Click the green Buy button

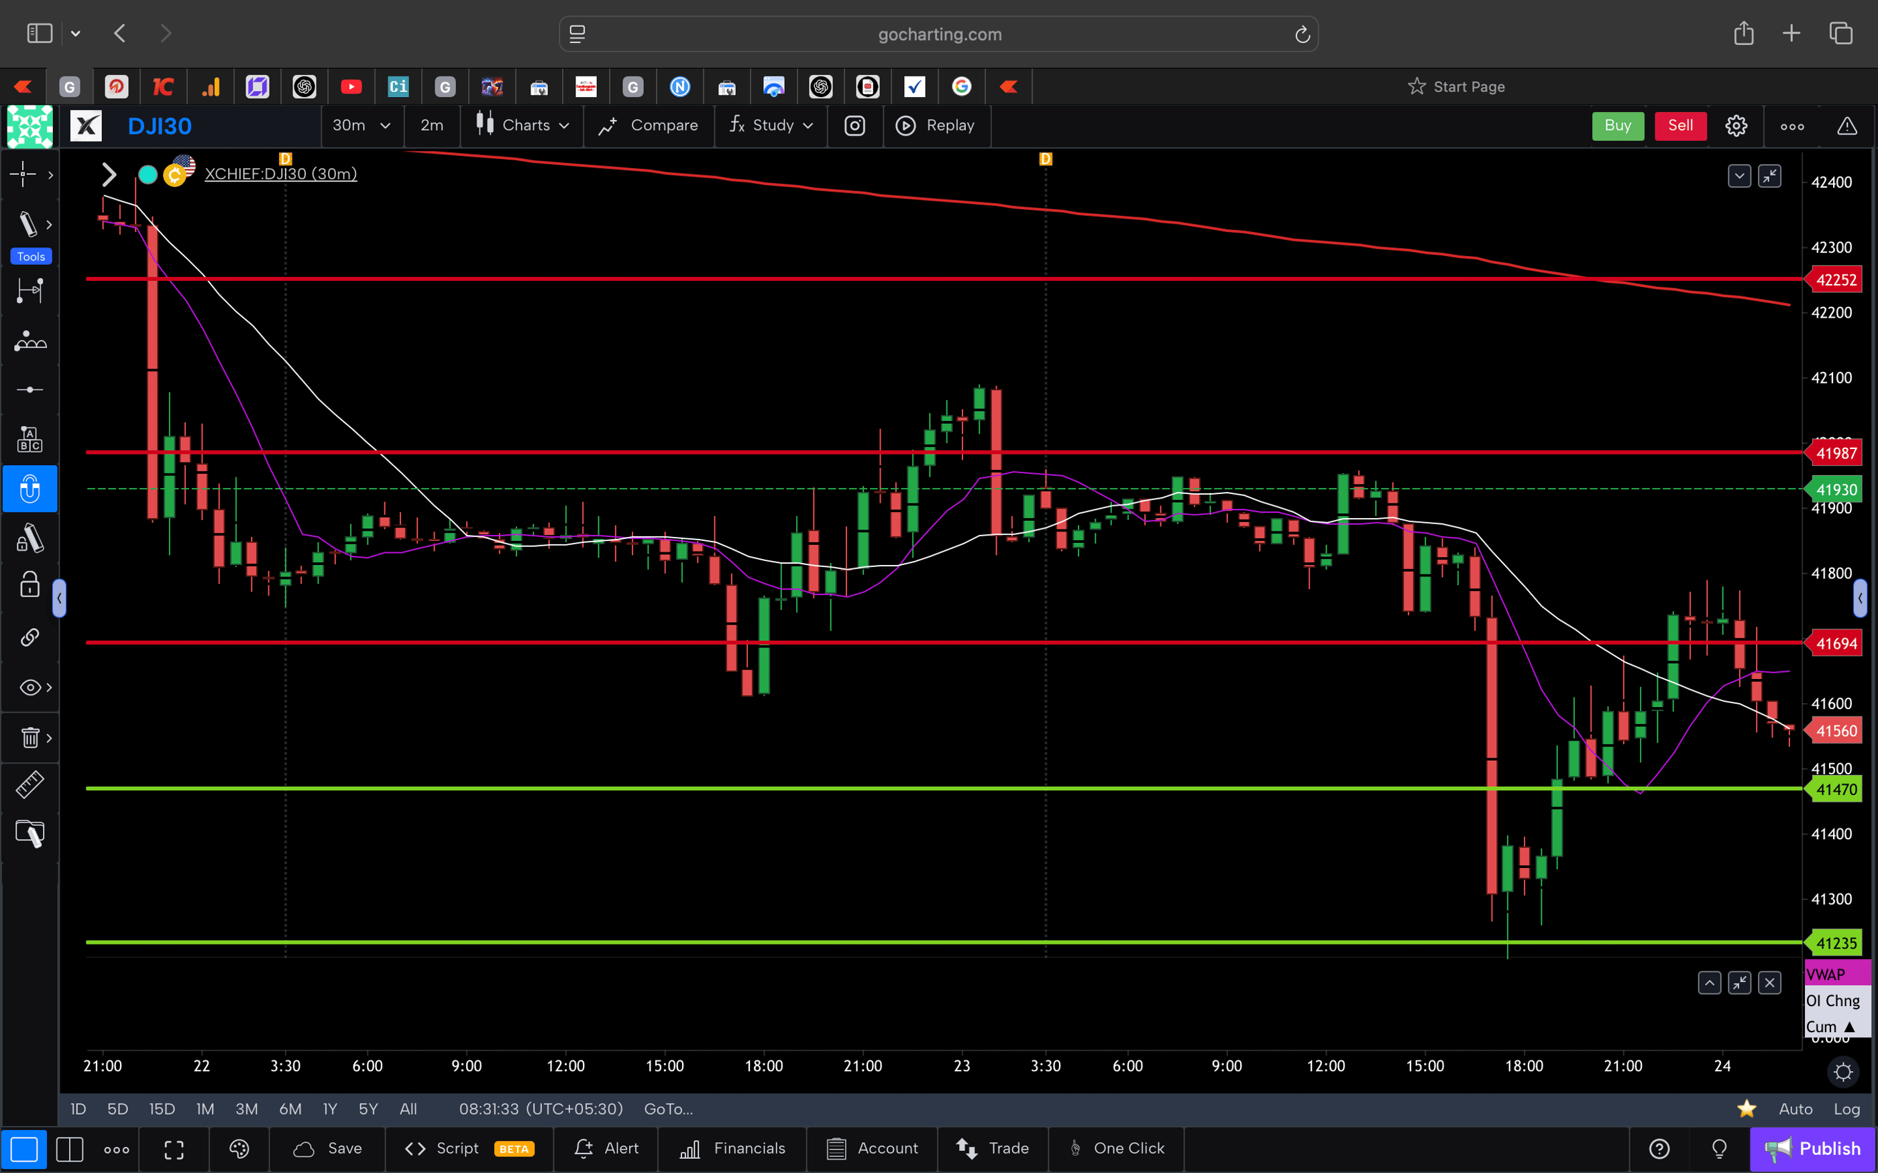tap(1618, 125)
